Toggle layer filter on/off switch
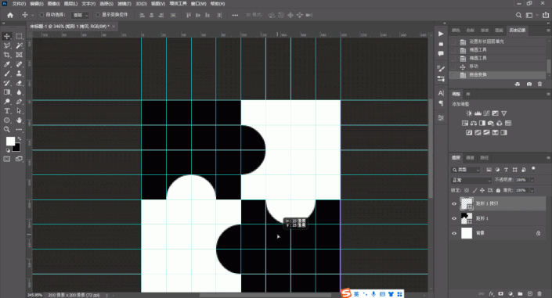 click(x=533, y=169)
